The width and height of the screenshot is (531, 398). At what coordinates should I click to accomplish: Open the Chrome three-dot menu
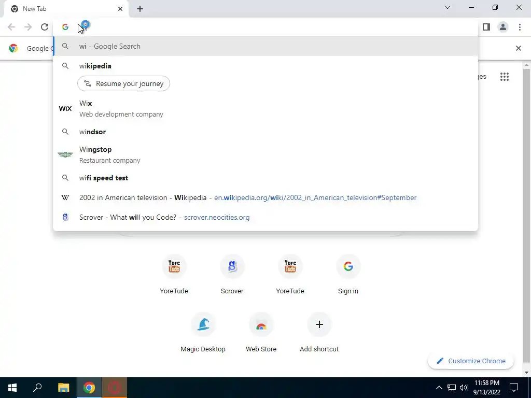coord(520,27)
